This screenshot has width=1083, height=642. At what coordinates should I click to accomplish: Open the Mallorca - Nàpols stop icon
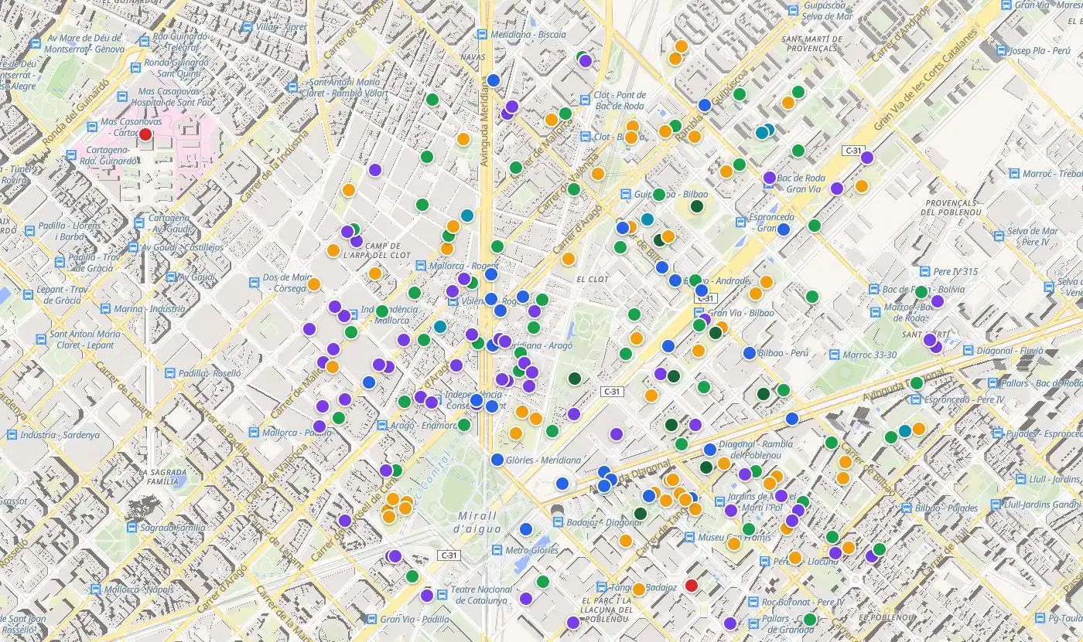click(96, 590)
